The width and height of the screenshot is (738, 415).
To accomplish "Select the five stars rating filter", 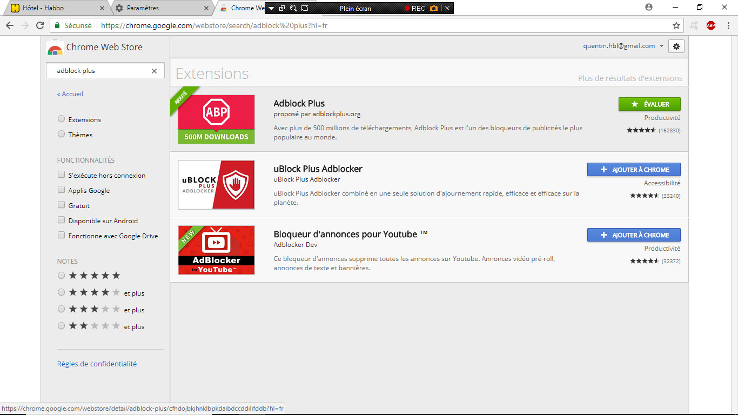I will 61,276.
